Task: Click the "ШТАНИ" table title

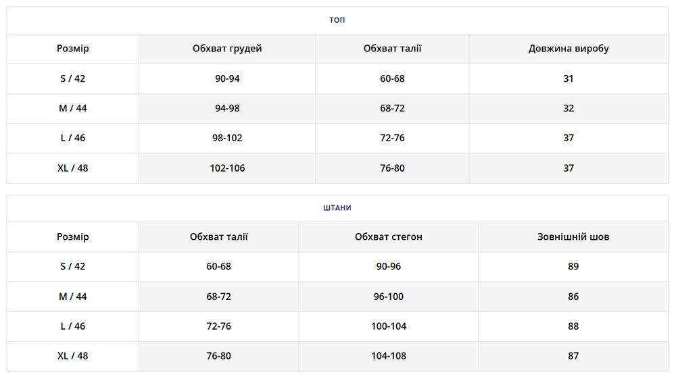Action: [x=337, y=208]
